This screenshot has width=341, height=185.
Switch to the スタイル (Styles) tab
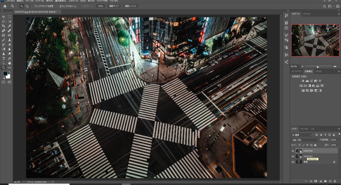click(x=319, y=71)
